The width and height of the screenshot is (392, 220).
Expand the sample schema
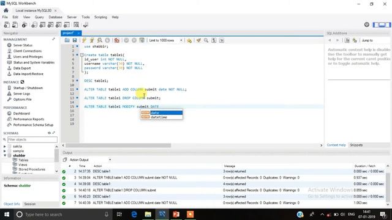(x=5, y=151)
